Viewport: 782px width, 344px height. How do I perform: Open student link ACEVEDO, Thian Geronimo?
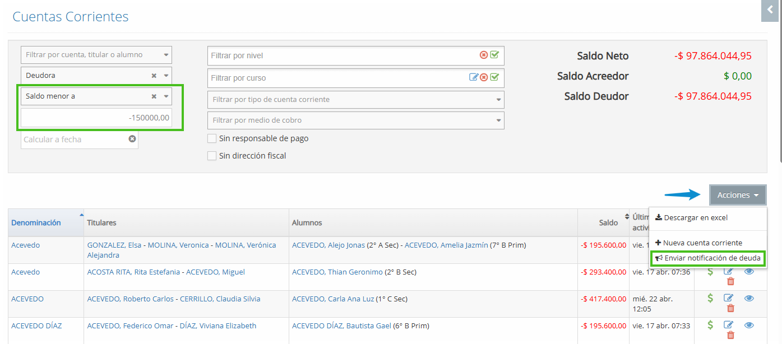point(337,272)
